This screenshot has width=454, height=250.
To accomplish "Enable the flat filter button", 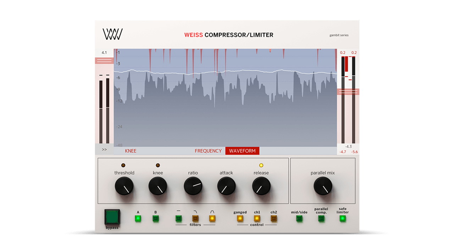I will [178, 218].
